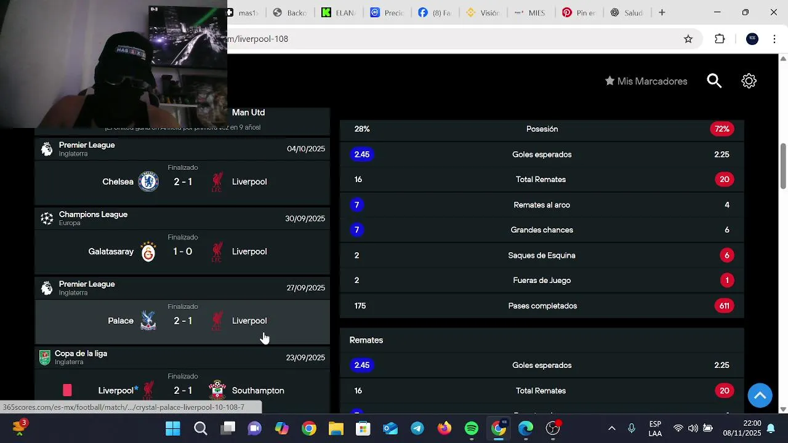Open the Chelsea 2 - 1 Liverpool match
The height and width of the screenshot is (443, 788).
pos(182,182)
